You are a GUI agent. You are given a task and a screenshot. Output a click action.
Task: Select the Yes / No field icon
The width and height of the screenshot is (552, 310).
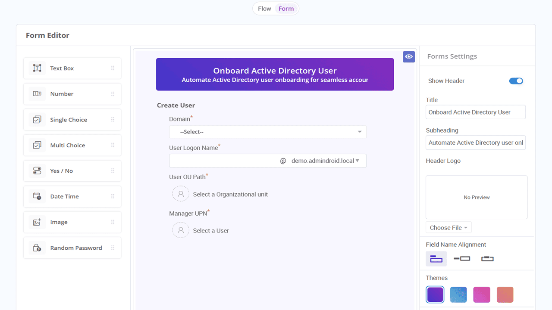[x=37, y=170]
